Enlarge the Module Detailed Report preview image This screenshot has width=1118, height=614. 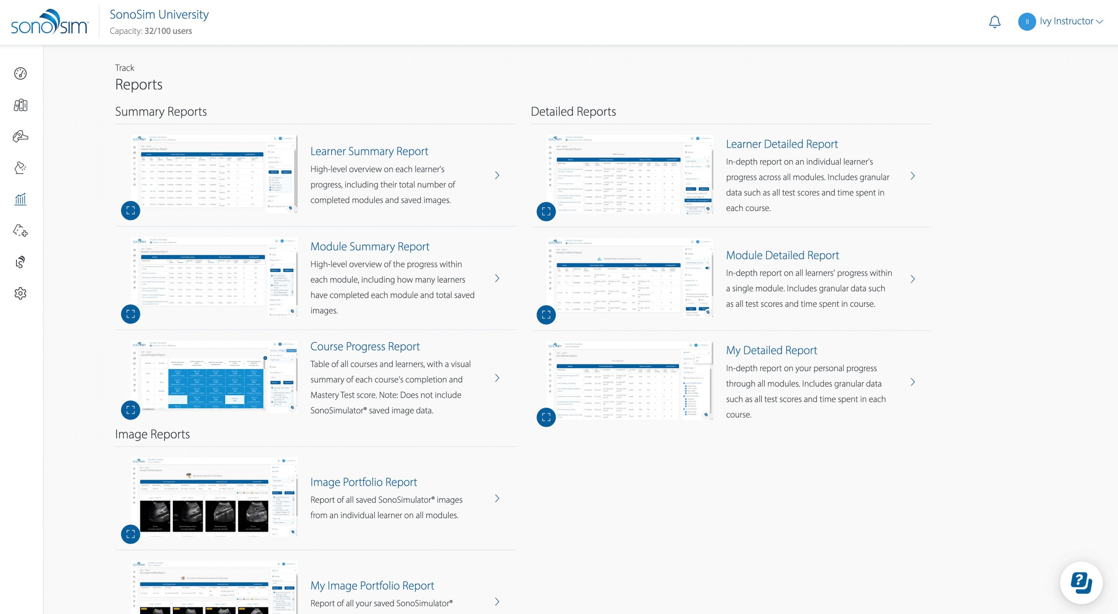pyautogui.click(x=546, y=315)
